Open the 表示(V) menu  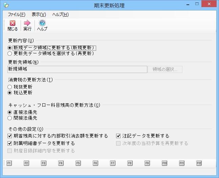[39, 15]
